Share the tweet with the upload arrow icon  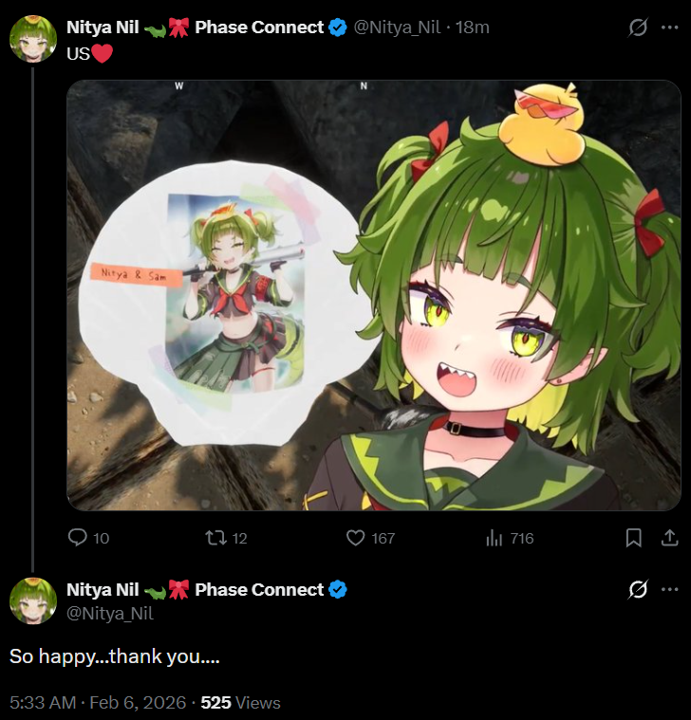pyautogui.click(x=669, y=537)
